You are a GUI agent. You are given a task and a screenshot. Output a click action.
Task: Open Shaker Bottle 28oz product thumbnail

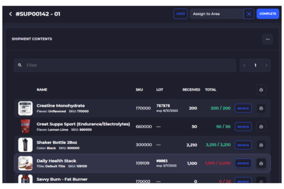click(x=26, y=145)
